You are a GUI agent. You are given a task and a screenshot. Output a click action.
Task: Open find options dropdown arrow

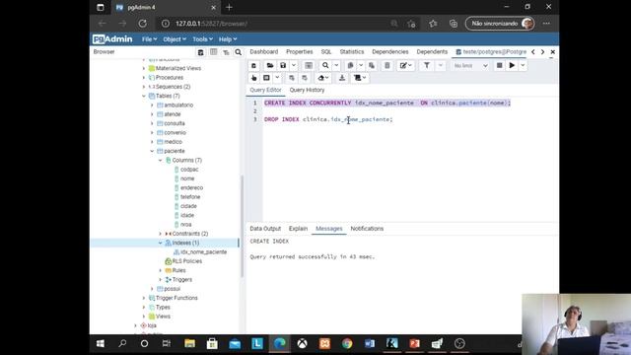[x=336, y=66]
